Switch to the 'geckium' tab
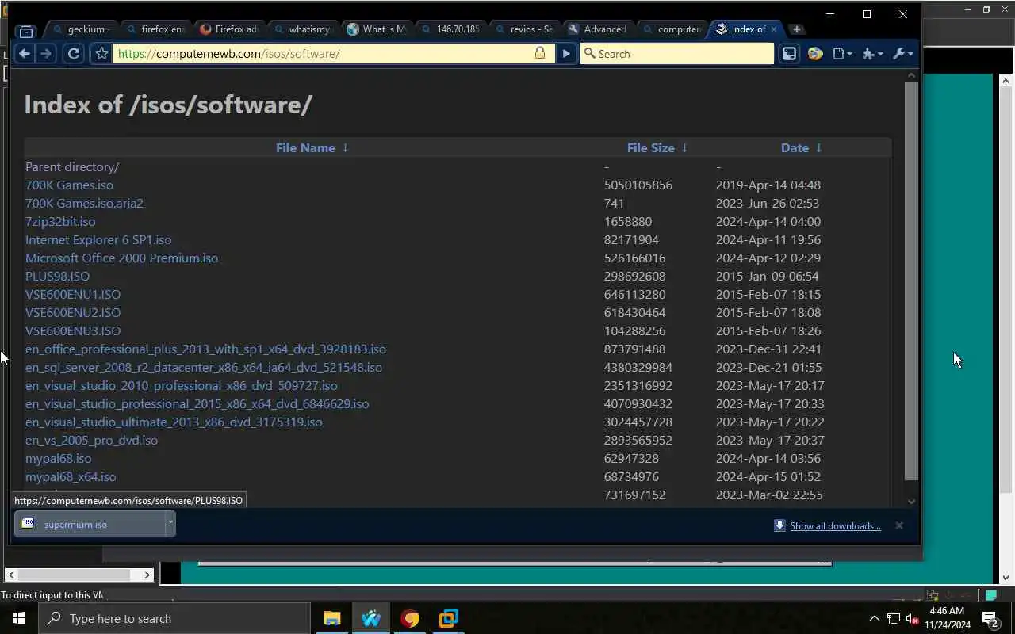This screenshot has width=1015, height=634. point(82,29)
